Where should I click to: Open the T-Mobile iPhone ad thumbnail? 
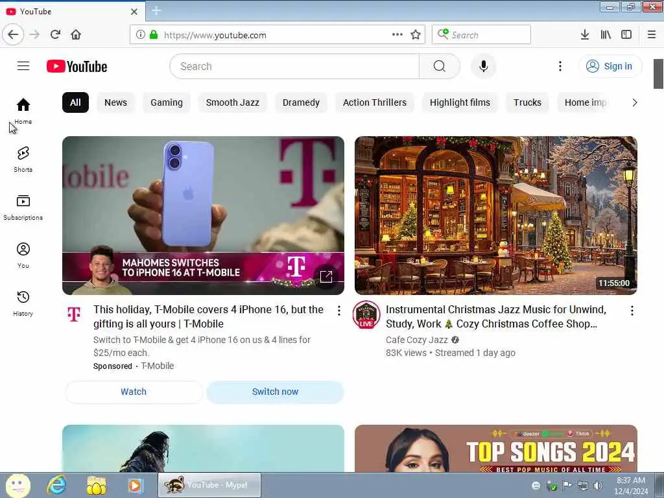203,215
